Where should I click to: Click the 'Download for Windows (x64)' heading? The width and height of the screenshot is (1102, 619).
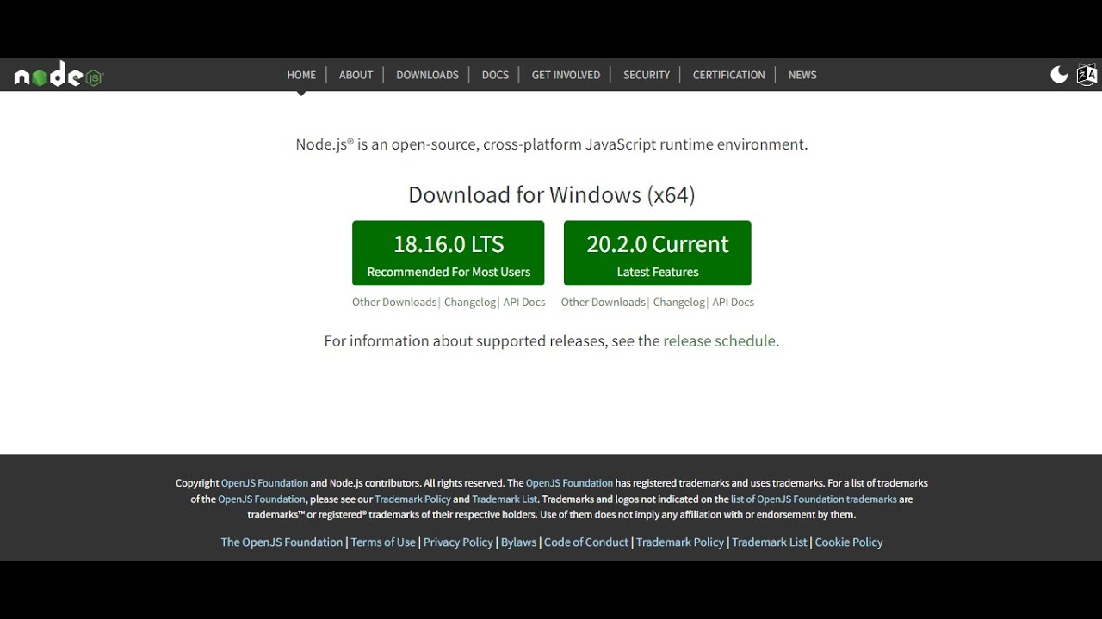coord(551,195)
